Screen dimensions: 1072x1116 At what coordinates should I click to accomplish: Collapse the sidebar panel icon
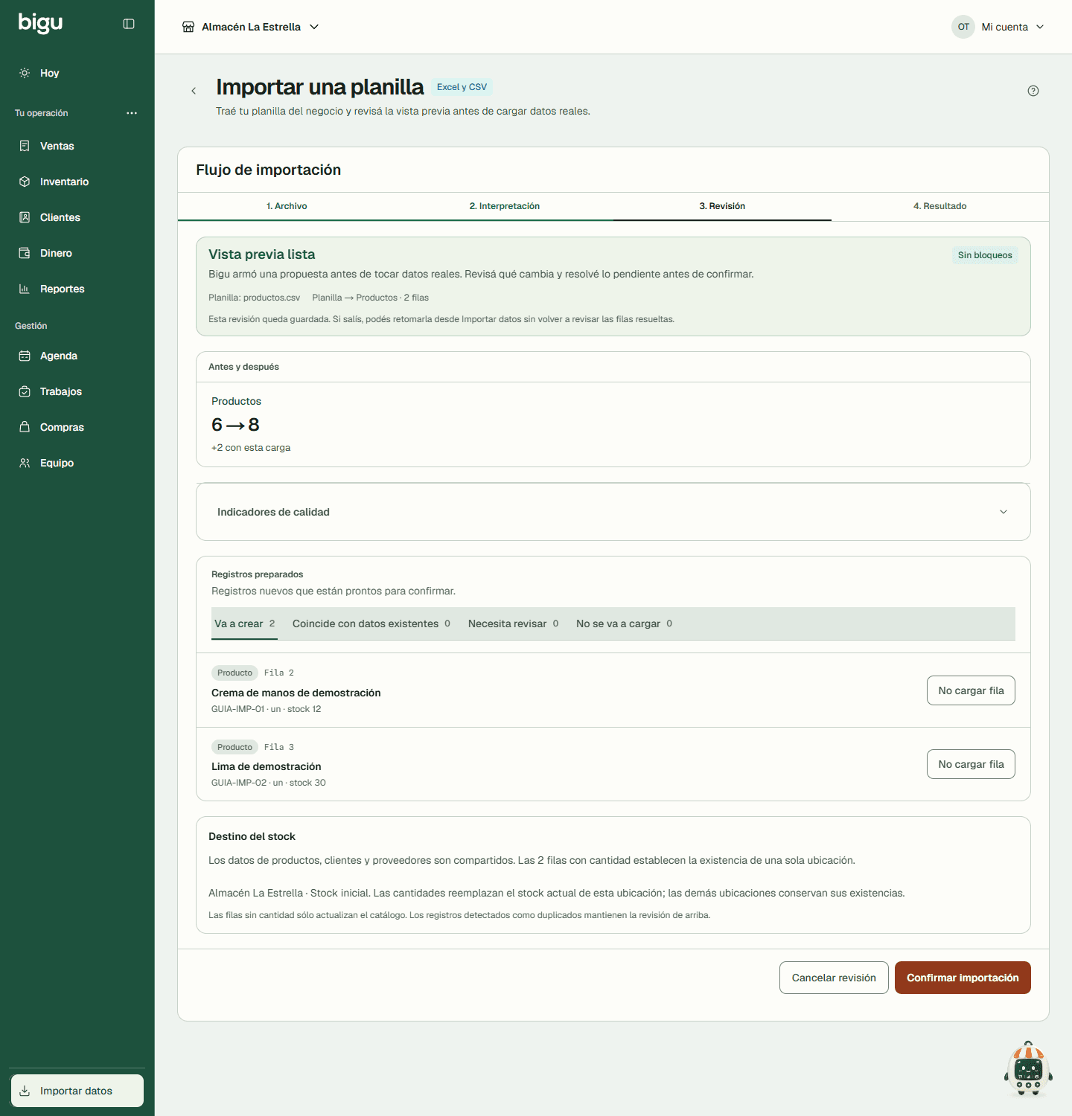point(129,24)
